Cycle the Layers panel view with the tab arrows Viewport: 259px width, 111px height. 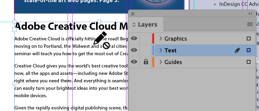tap(134, 25)
